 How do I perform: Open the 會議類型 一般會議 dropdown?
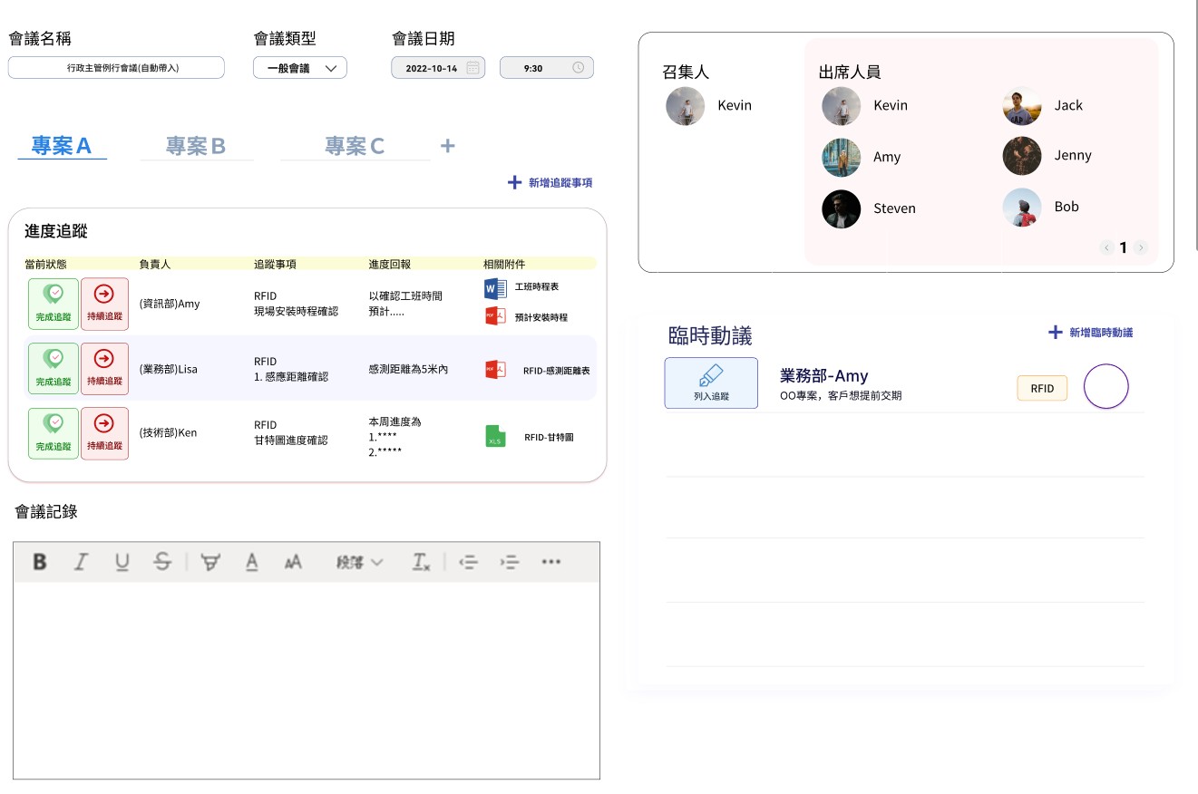tap(300, 68)
